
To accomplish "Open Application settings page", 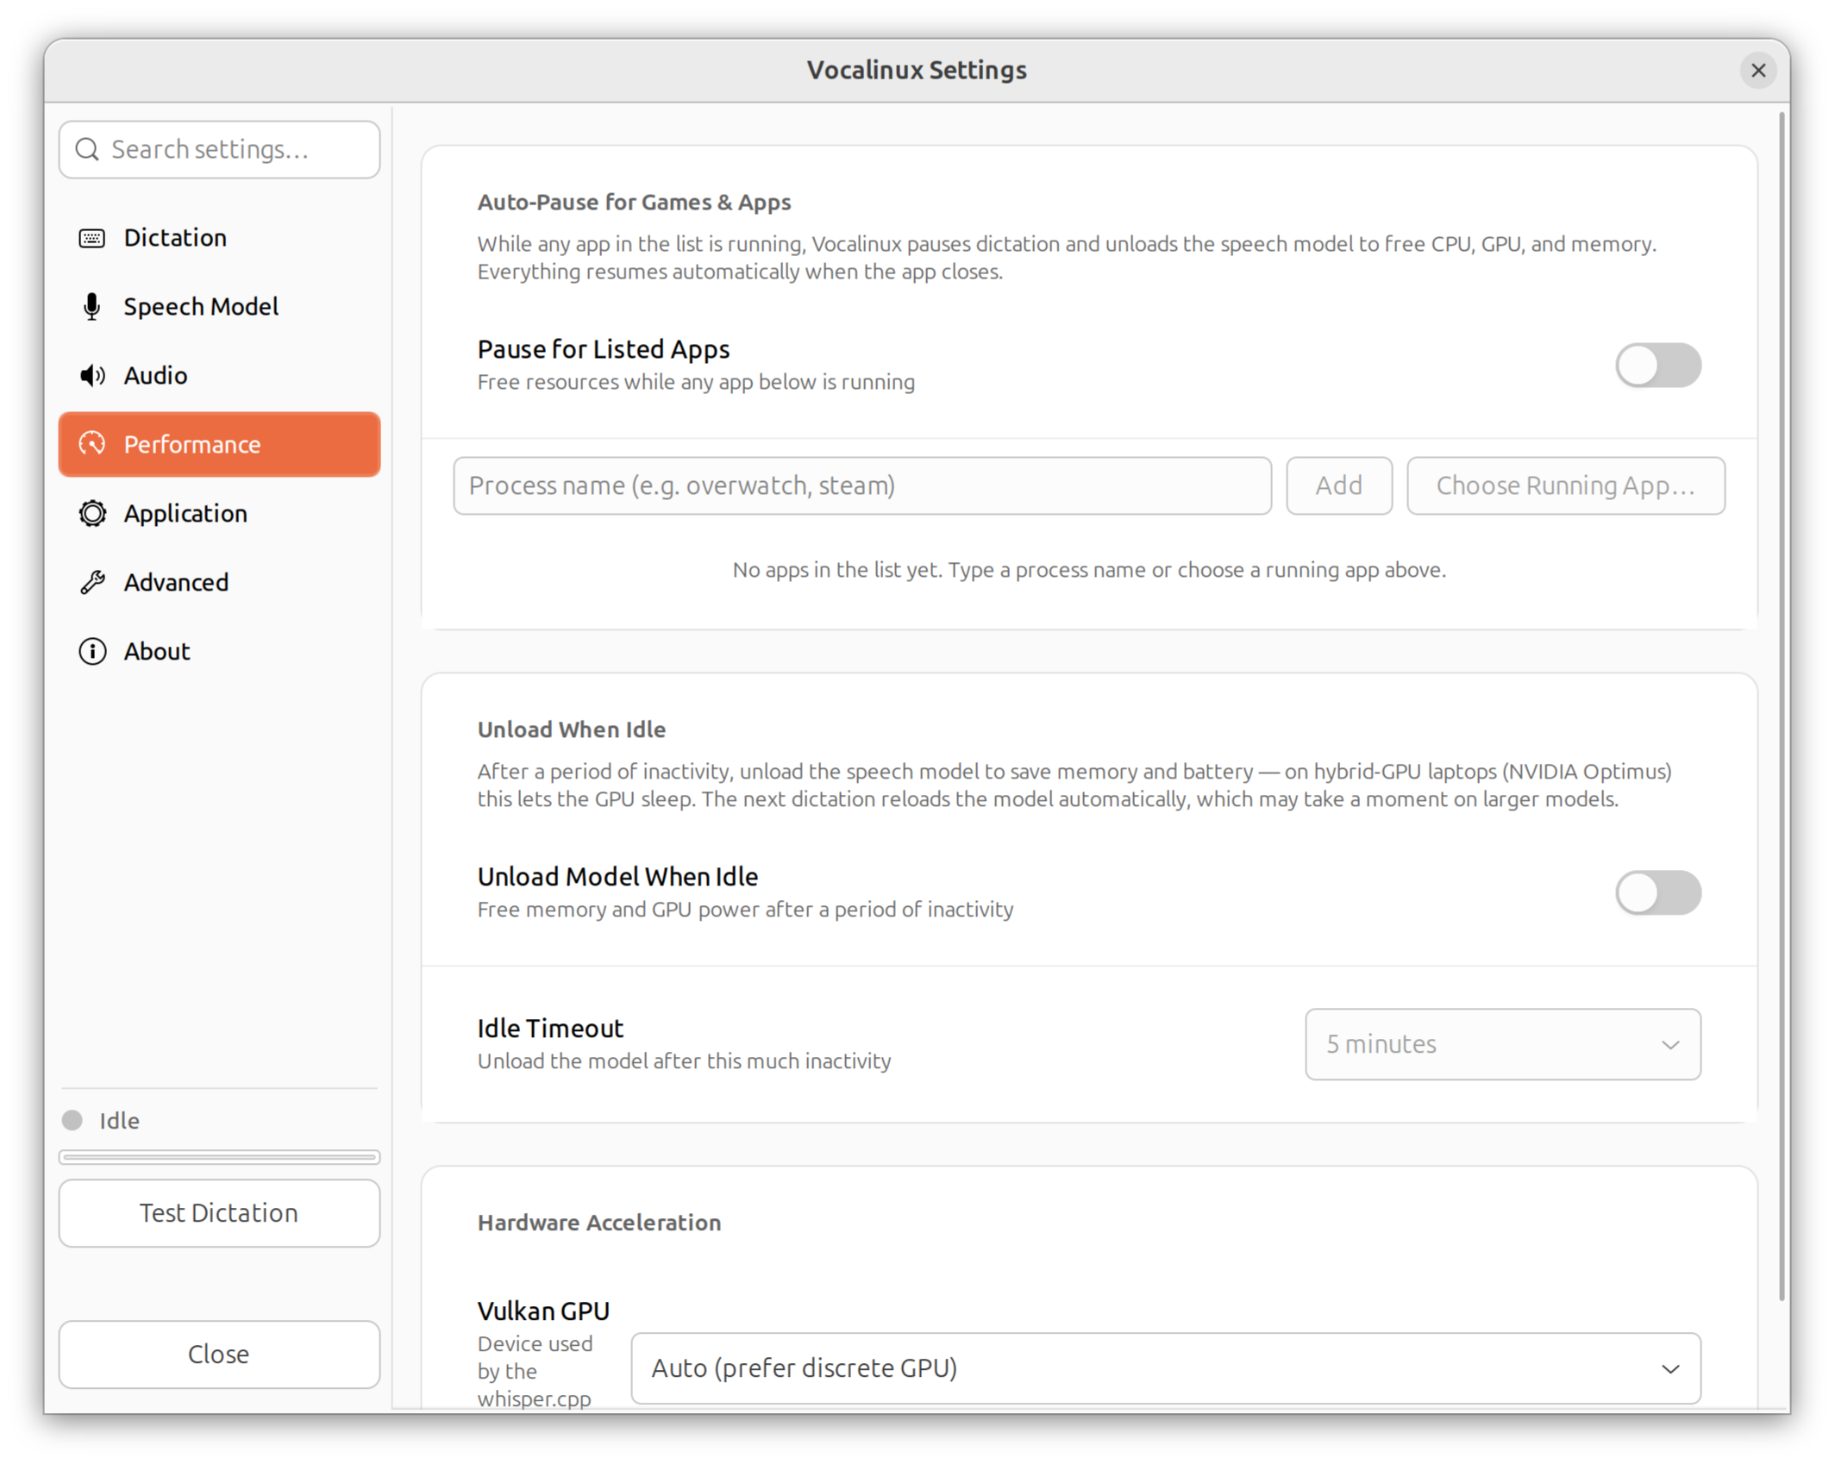I will 219,514.
